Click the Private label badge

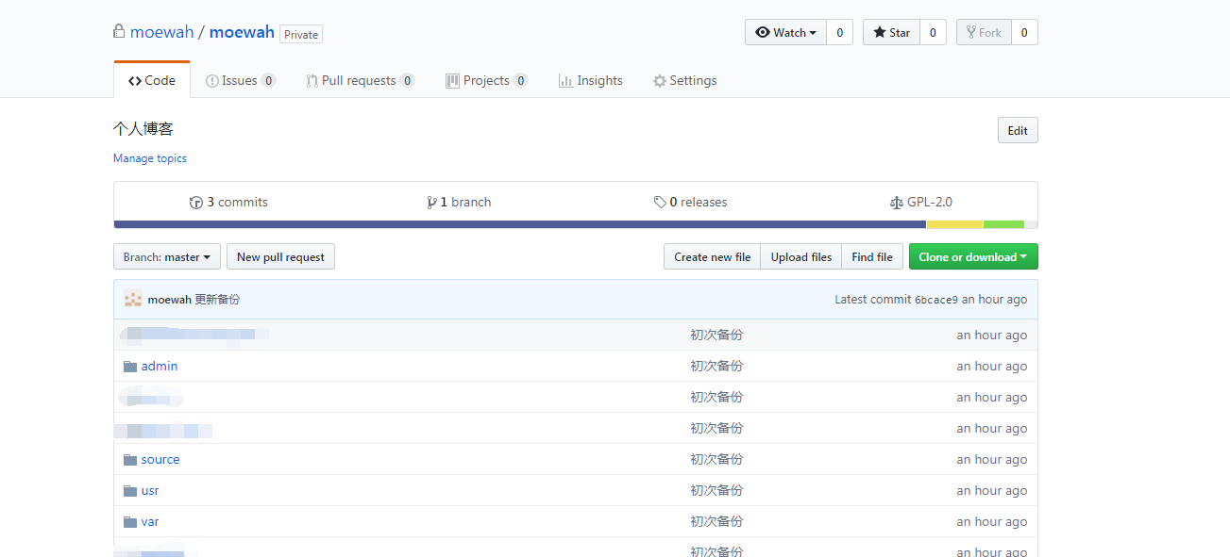click(x=301, y=34)
